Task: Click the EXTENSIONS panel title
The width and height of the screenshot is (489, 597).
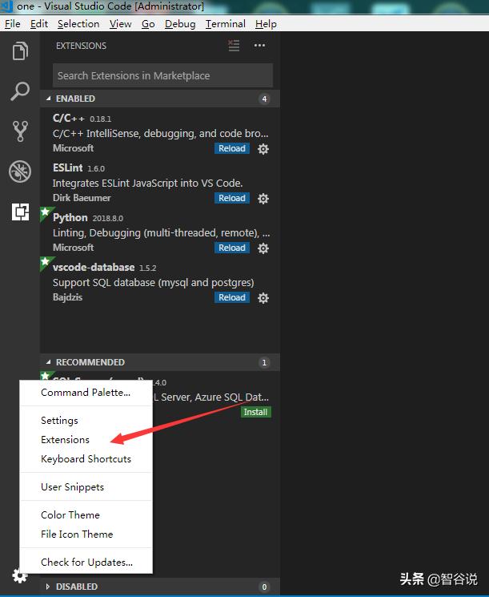Action: (x=82, y=46)
